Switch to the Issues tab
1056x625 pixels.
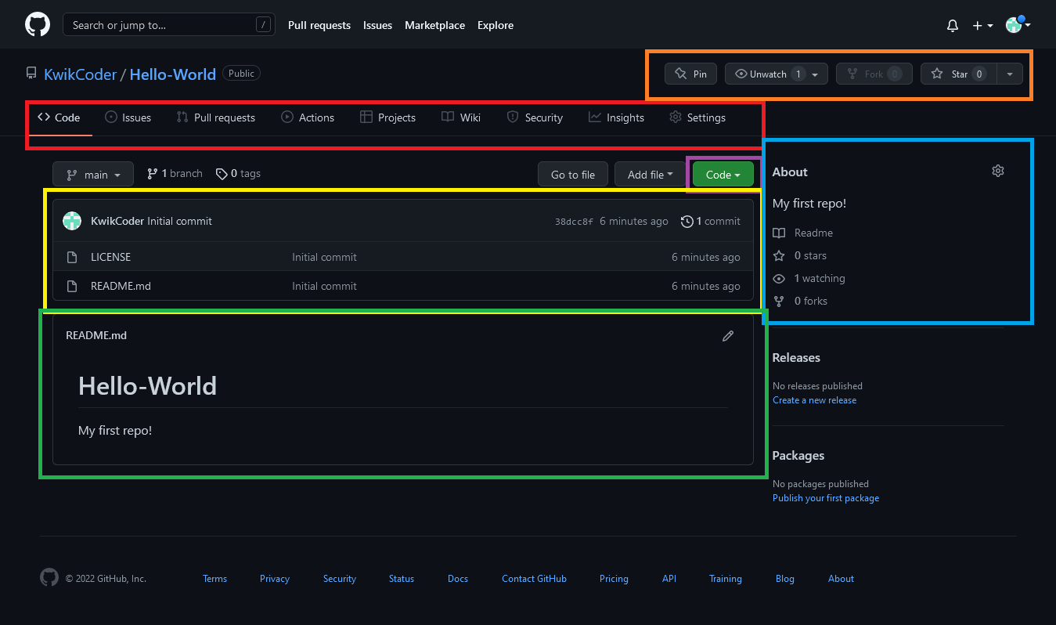click(128, 117)
